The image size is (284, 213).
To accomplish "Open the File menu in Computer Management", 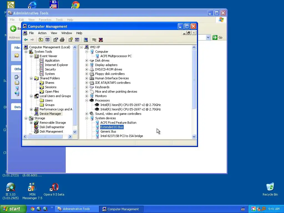I will click(x=31, y=33).
